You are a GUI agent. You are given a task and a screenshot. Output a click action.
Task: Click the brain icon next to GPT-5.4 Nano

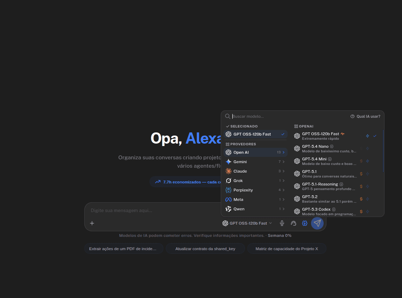pos(331,146)
